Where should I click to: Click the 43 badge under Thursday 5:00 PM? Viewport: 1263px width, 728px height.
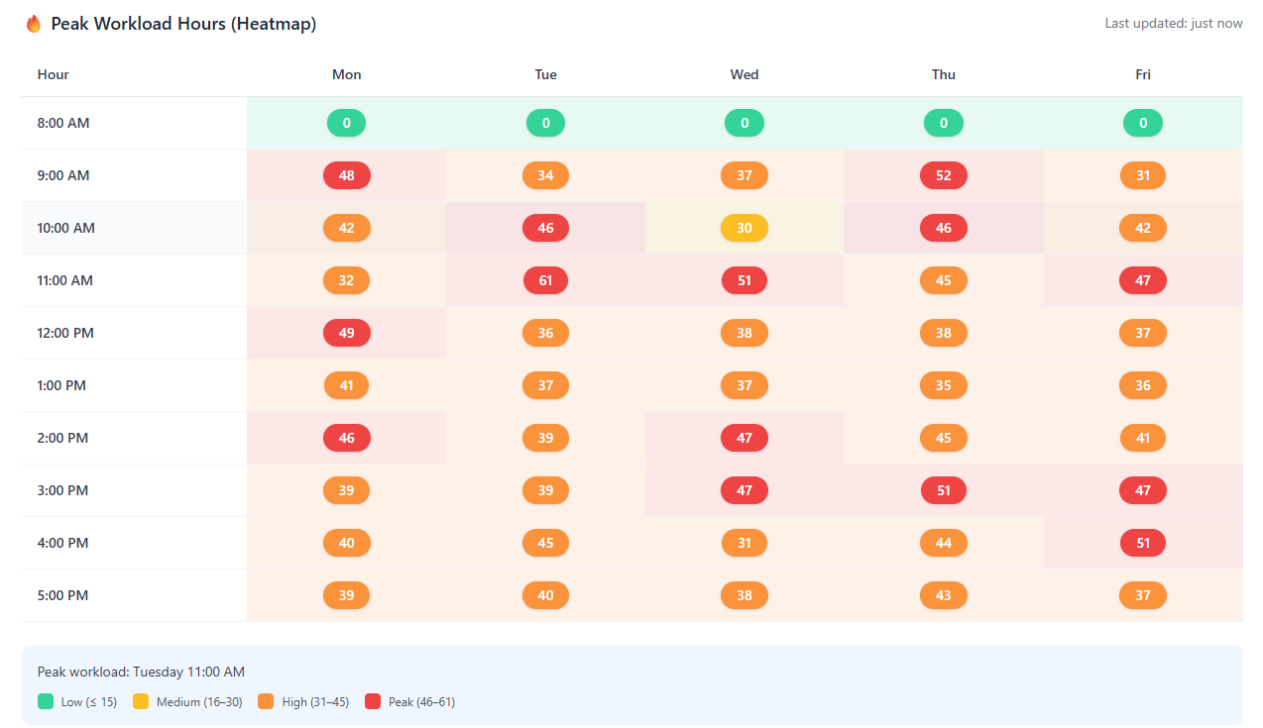click(943, 595)
